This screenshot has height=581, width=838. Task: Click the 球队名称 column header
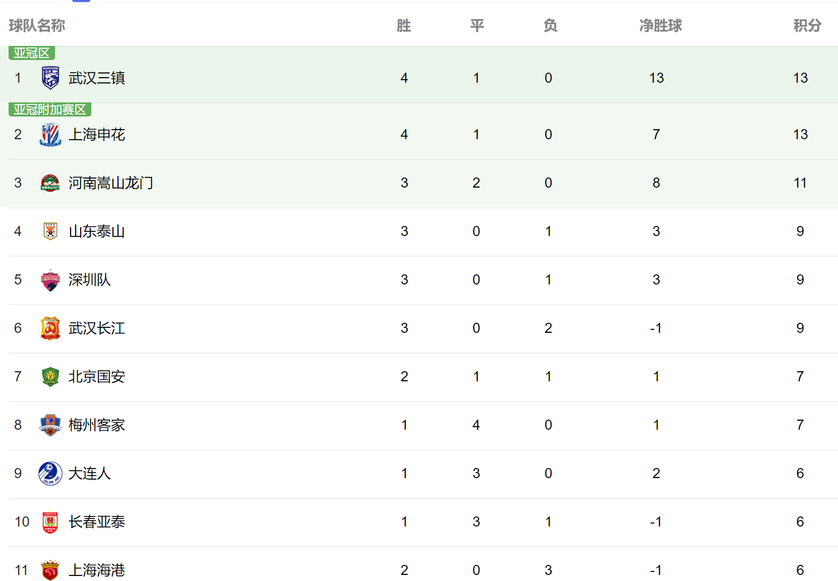pos(37,25)
